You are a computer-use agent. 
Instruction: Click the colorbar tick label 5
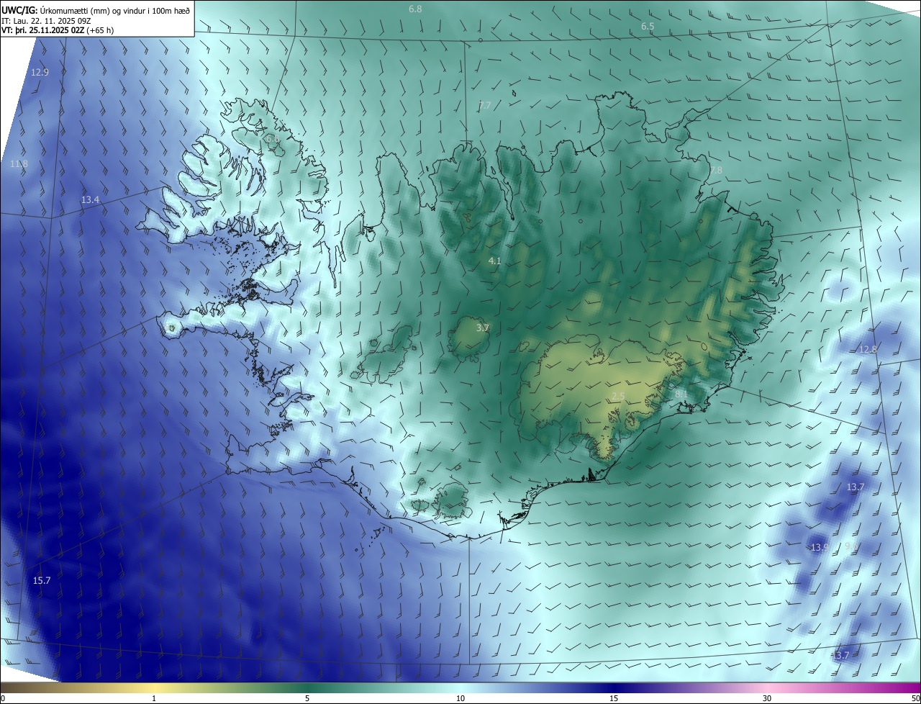[x=307, y=698]
